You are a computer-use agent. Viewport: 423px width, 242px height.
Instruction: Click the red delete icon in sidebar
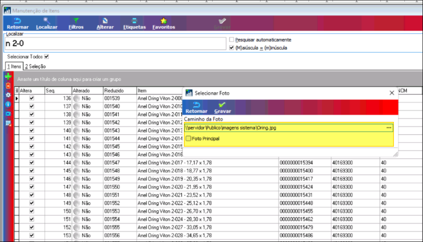click(7, 86)
